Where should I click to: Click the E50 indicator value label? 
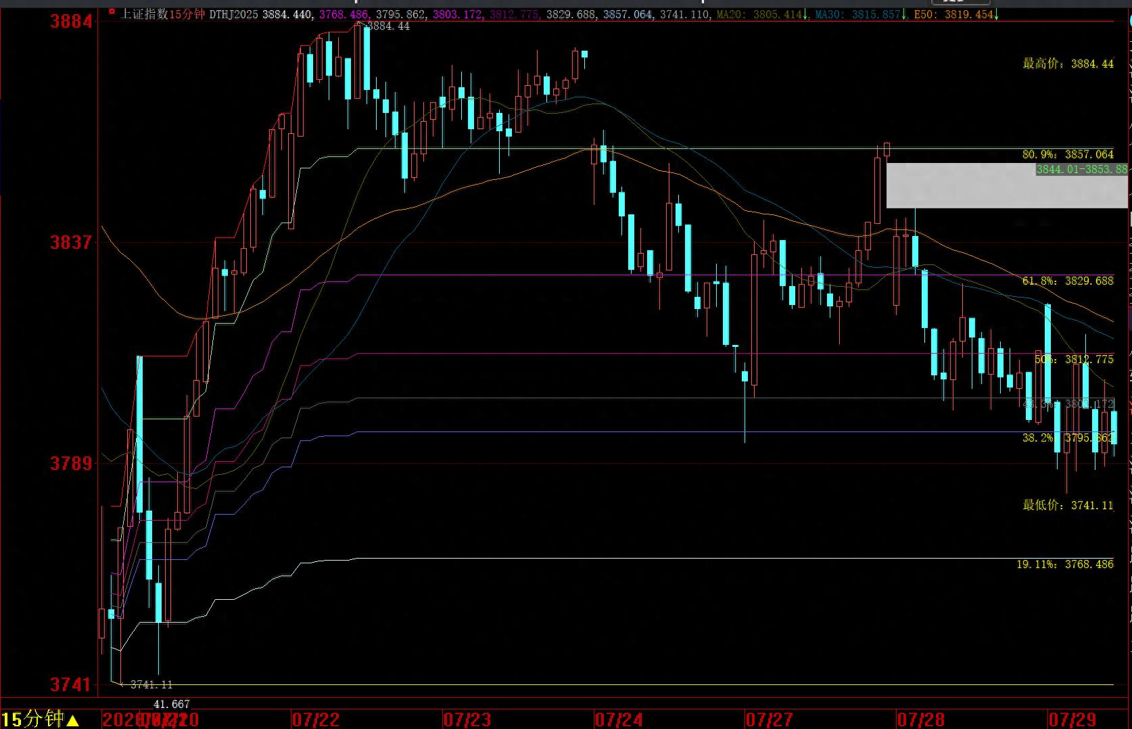(953, 14)
